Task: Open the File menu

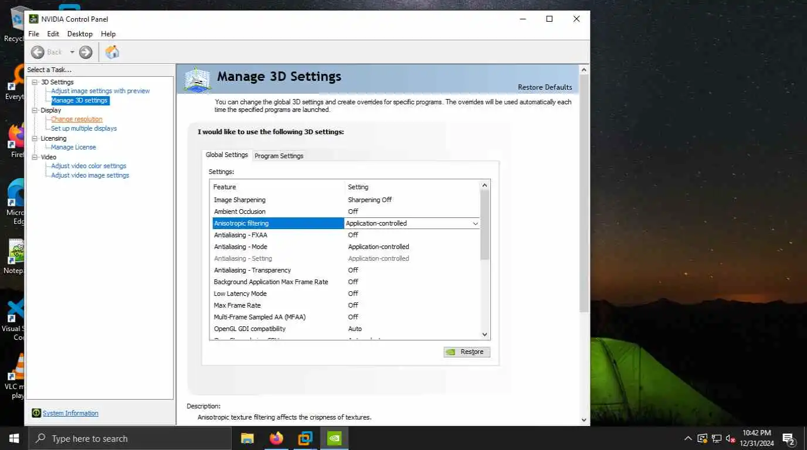Action: click(x=33, y=34)
